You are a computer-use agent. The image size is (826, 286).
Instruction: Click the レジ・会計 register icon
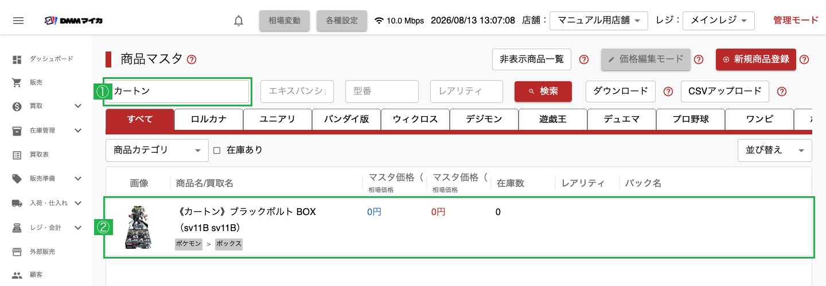click(x=17, y=227)
